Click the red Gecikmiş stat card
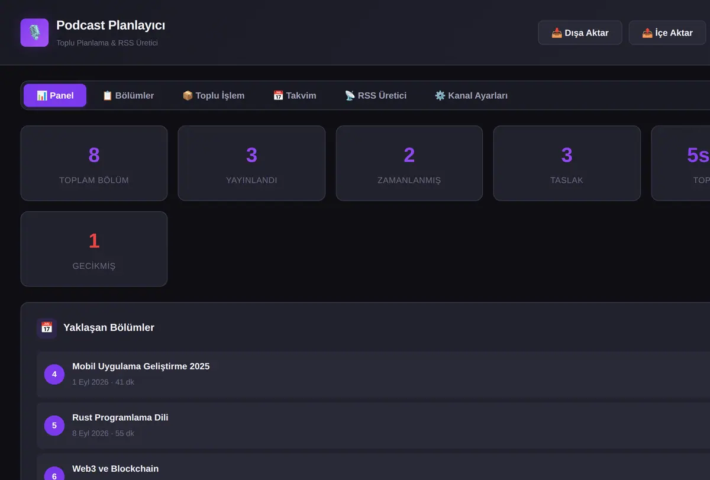Screen dimensions: 710x480 (94, 249)
